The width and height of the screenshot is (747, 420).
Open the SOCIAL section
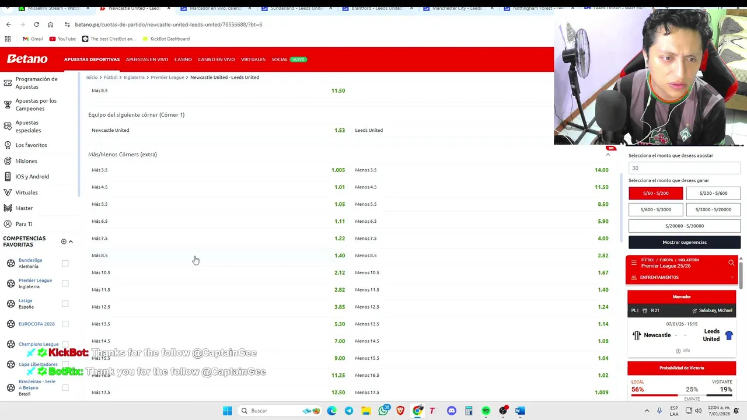[279, 59]
